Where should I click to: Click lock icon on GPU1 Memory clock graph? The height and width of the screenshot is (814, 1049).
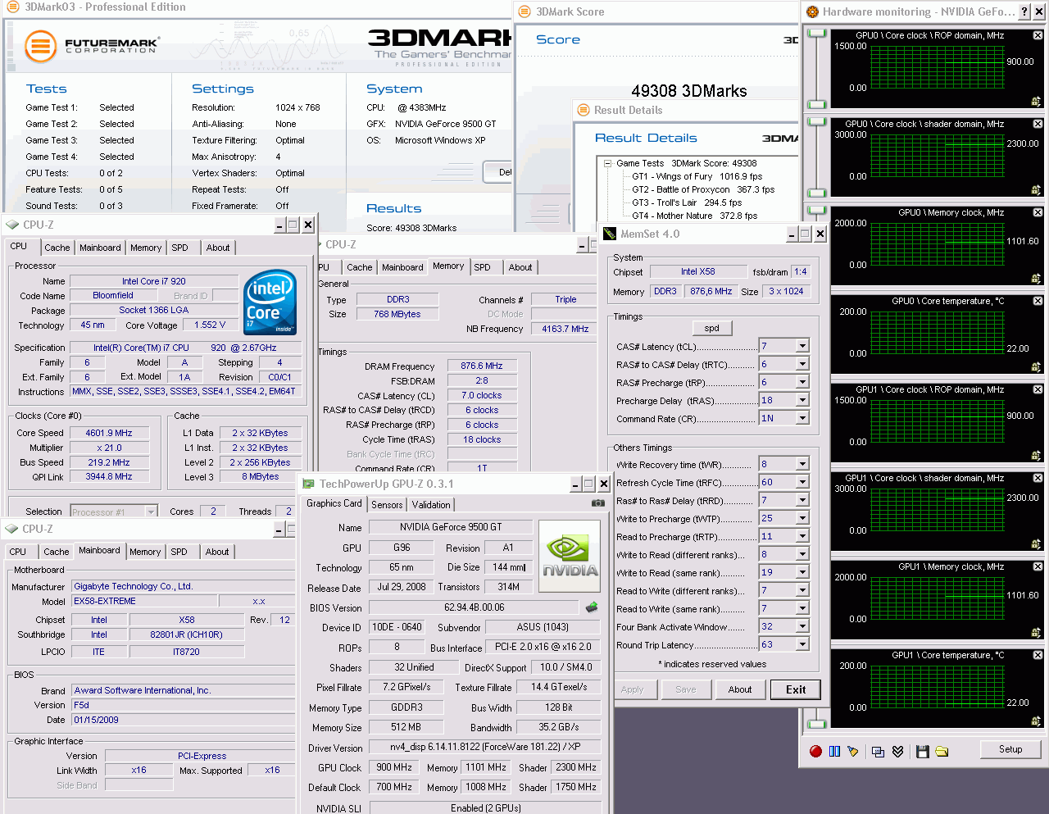(1036, 633)
